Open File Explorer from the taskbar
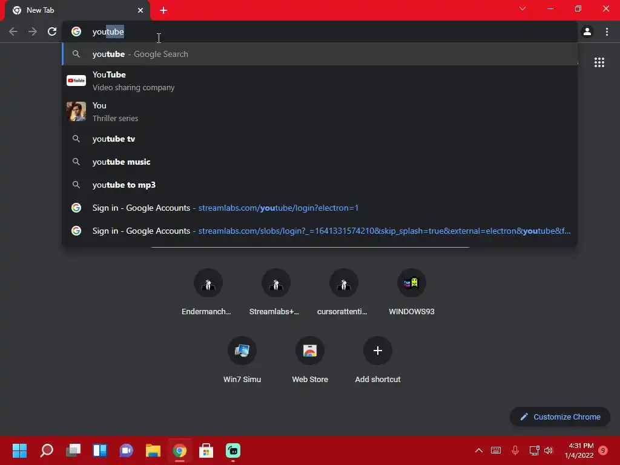This screenshot has height=465, width=620. point(153,450)
